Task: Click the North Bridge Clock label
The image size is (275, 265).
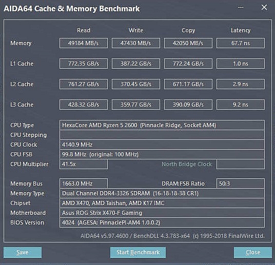Action: coord(186,164)
